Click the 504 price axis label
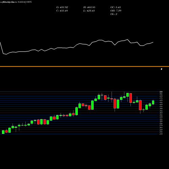The width and height of the screenshot is (169, 169). pos(161,94)
